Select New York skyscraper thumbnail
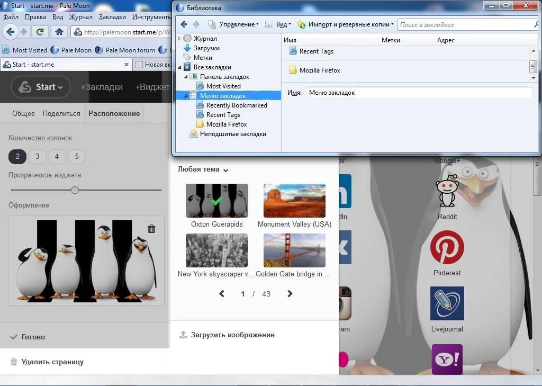The image size is (542, 386). [x=216, y=250]
